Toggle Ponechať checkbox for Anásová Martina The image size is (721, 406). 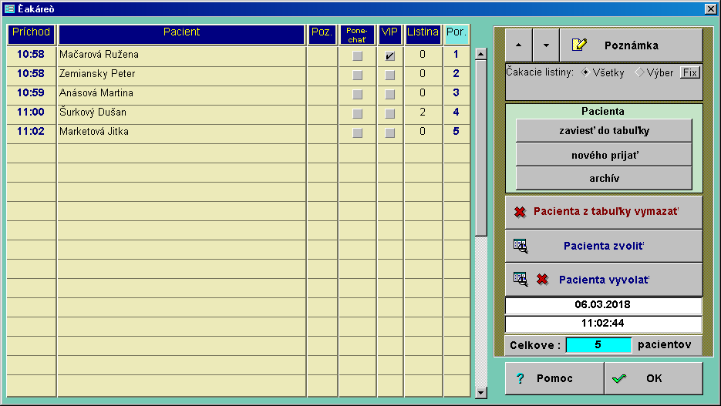[357, 95]
